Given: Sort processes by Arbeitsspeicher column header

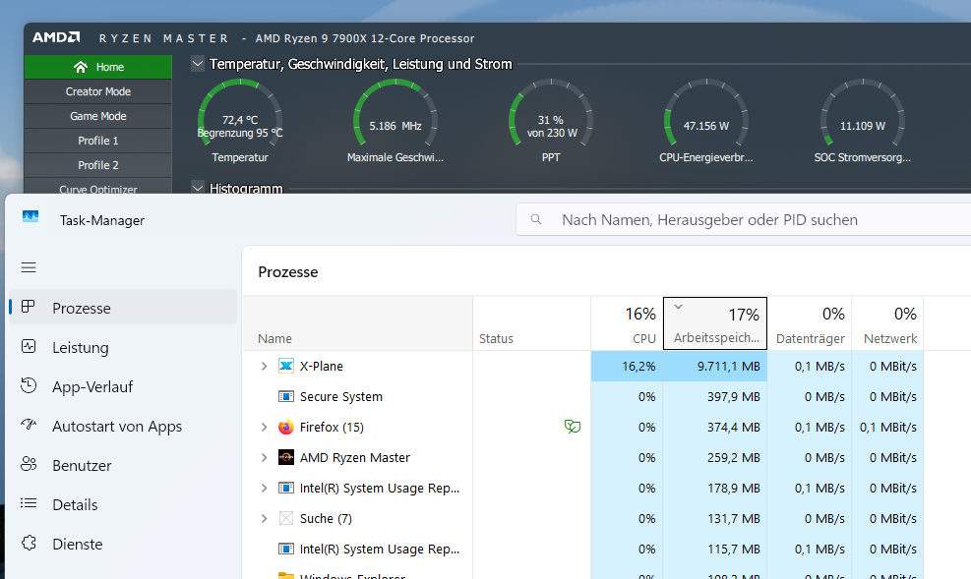Looking at the screenshot, I should [715, 324].
